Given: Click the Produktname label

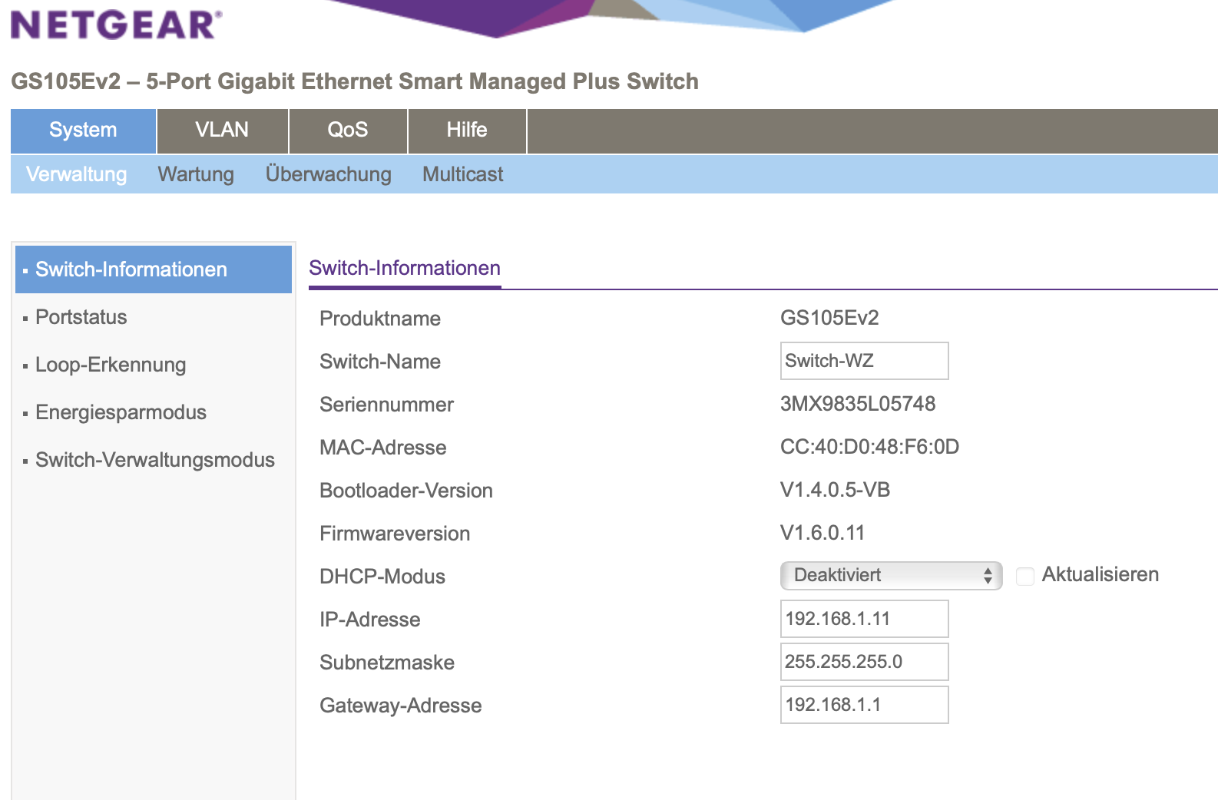Looking at the screenshot, I should (380, 319).
